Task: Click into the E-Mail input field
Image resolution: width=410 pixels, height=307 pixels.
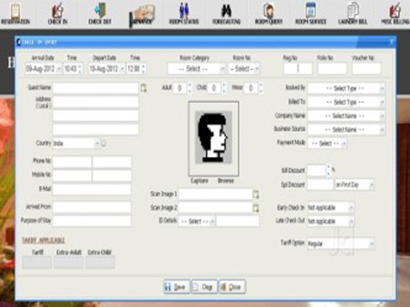Action: coord(92,189)
